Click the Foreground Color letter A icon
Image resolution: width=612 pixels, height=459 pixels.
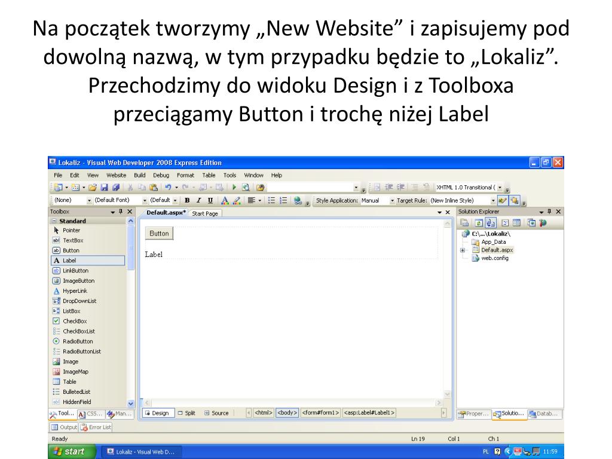click(225, 200)
